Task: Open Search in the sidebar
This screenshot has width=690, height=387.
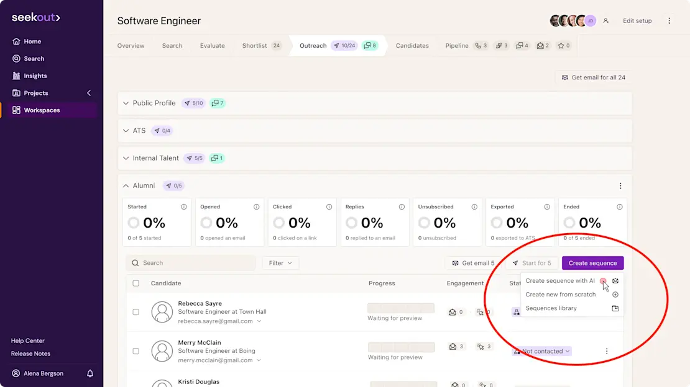Action: point(29,58)
